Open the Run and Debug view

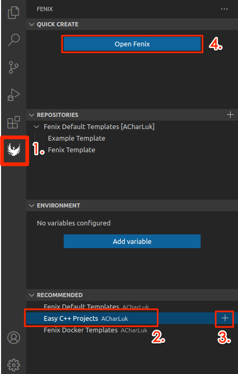[14, 95]
